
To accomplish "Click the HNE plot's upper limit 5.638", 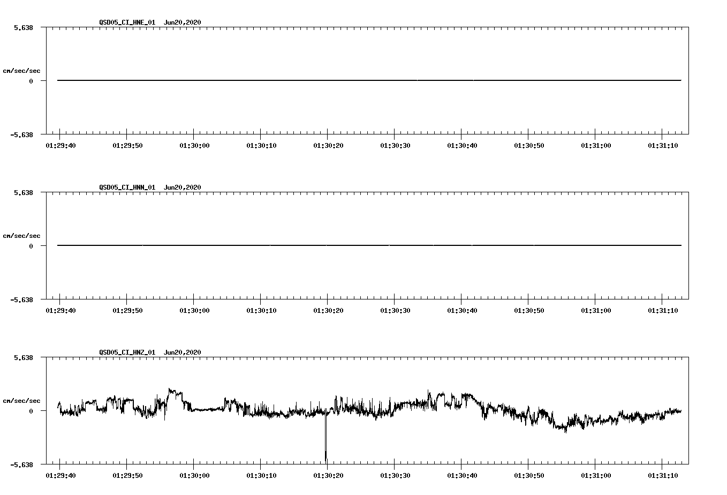I will tap(24, 27).
